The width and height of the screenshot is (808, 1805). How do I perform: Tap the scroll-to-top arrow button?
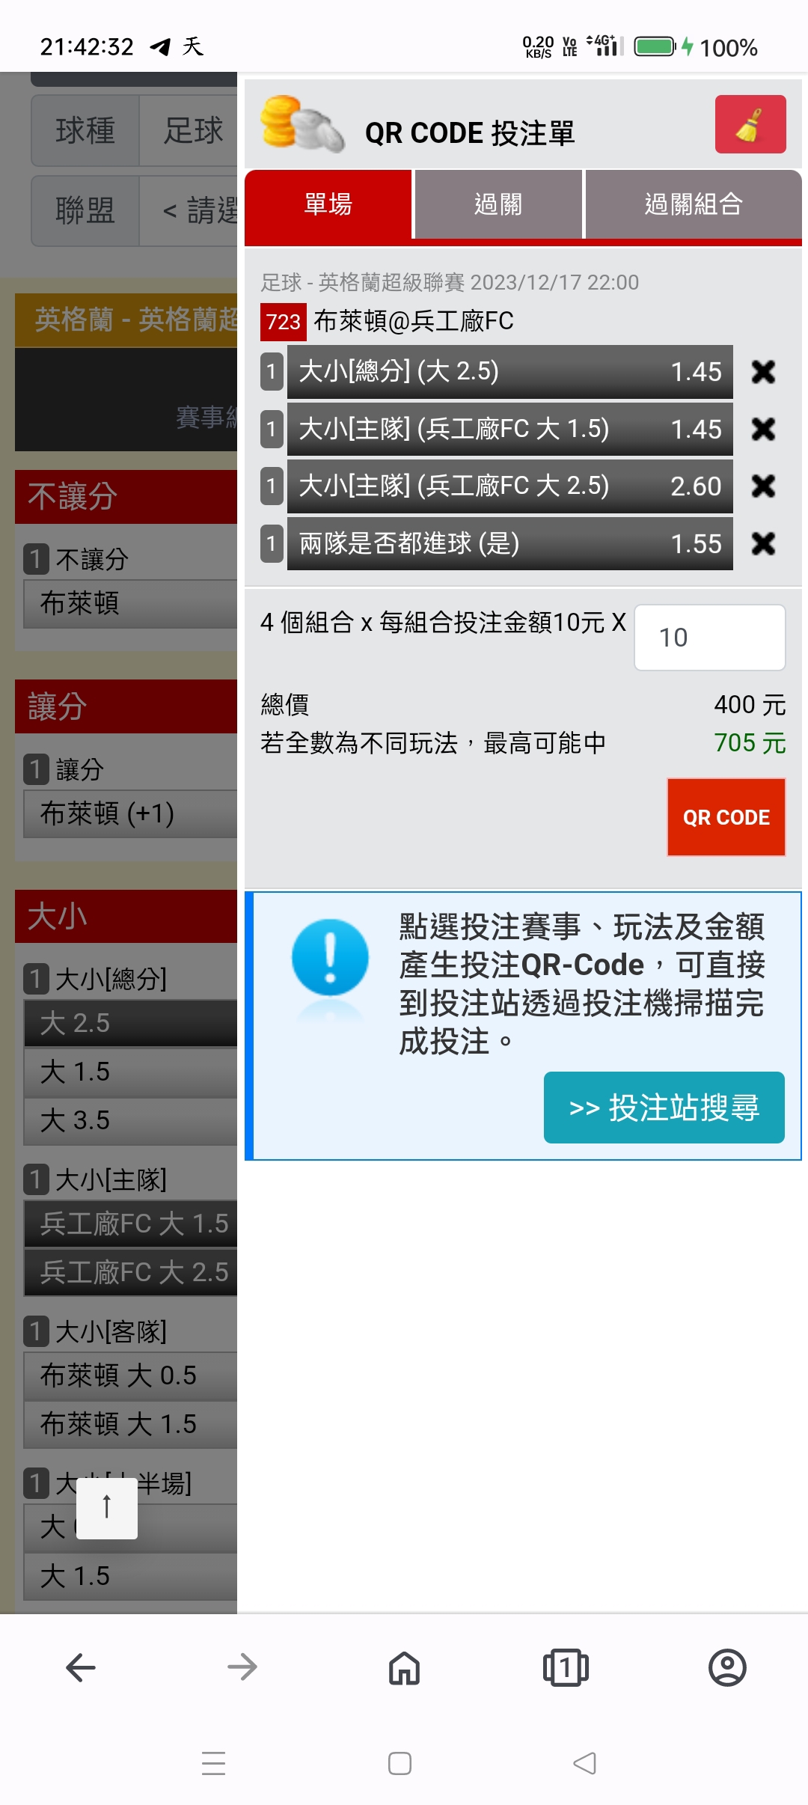(107, 1508)
